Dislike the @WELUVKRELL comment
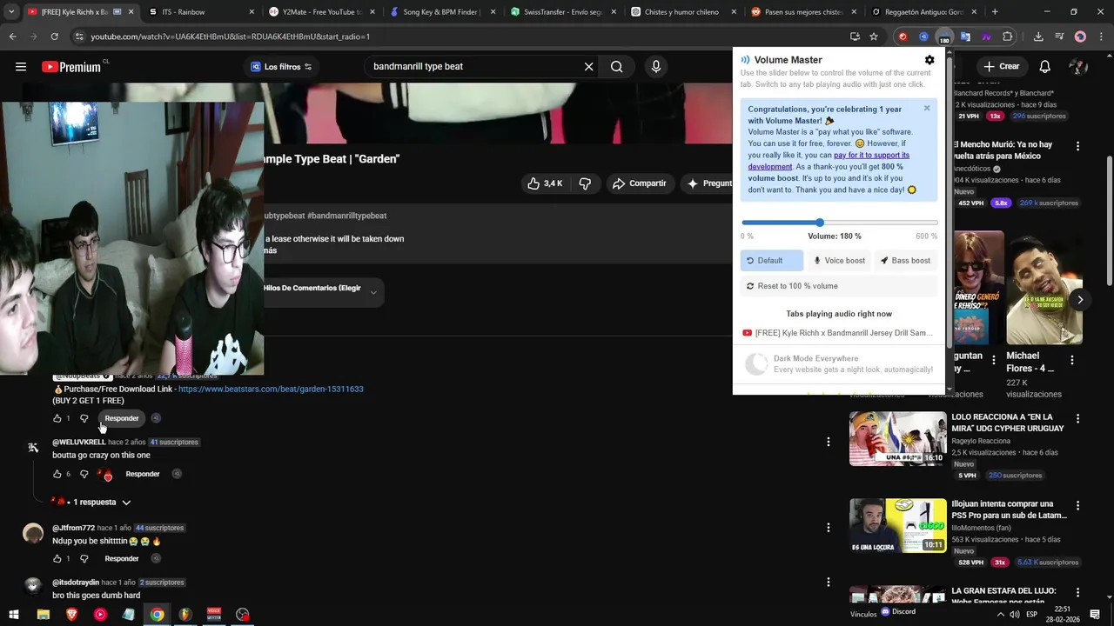The width and height of the screenshot is (1114, 626). 84,474
